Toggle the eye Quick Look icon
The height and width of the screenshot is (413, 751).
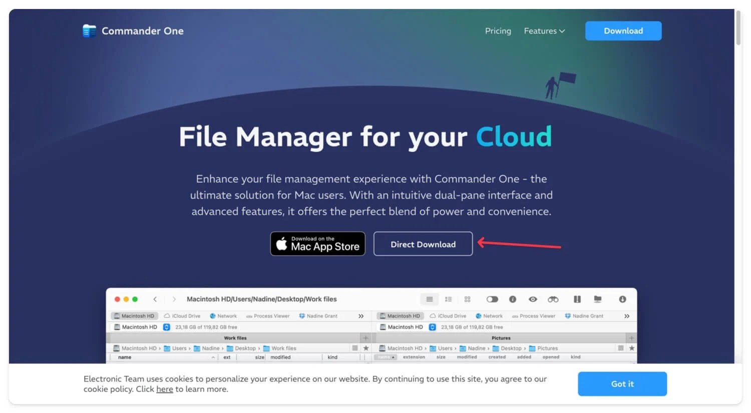(x=533, y=299)
